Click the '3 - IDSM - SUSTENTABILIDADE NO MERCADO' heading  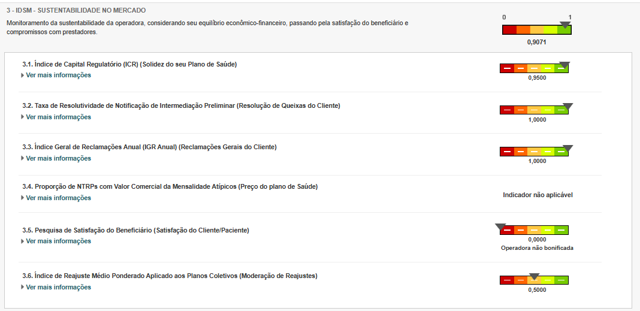76,11
